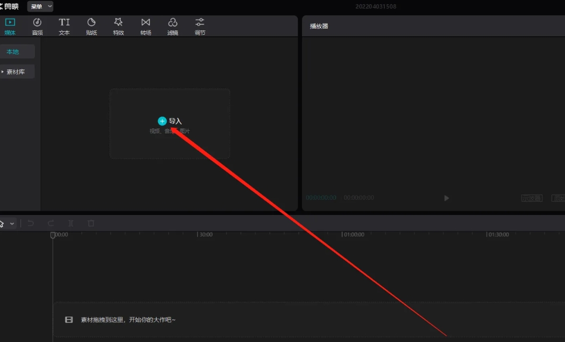Viewport: 565px width, 342px height.
Task: Open the 菜单 dropdown menu
Action: click(x=40, y=6)
